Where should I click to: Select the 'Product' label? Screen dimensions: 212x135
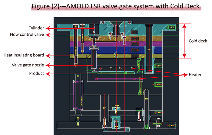[x=37, y=73]
